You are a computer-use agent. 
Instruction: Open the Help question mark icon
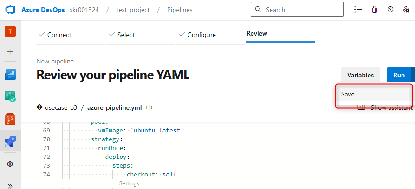[390, 10]
